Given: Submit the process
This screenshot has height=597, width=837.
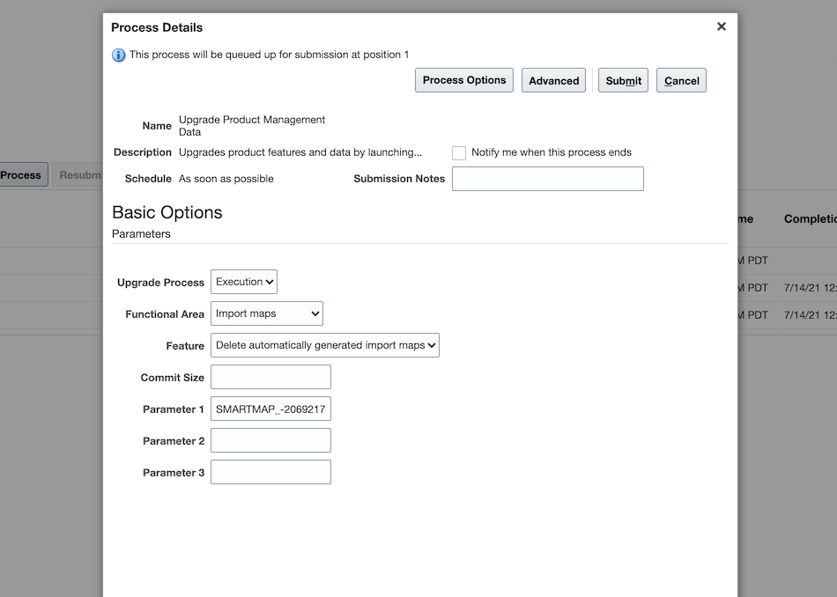Looking at the screenshot, I should 623,80.
